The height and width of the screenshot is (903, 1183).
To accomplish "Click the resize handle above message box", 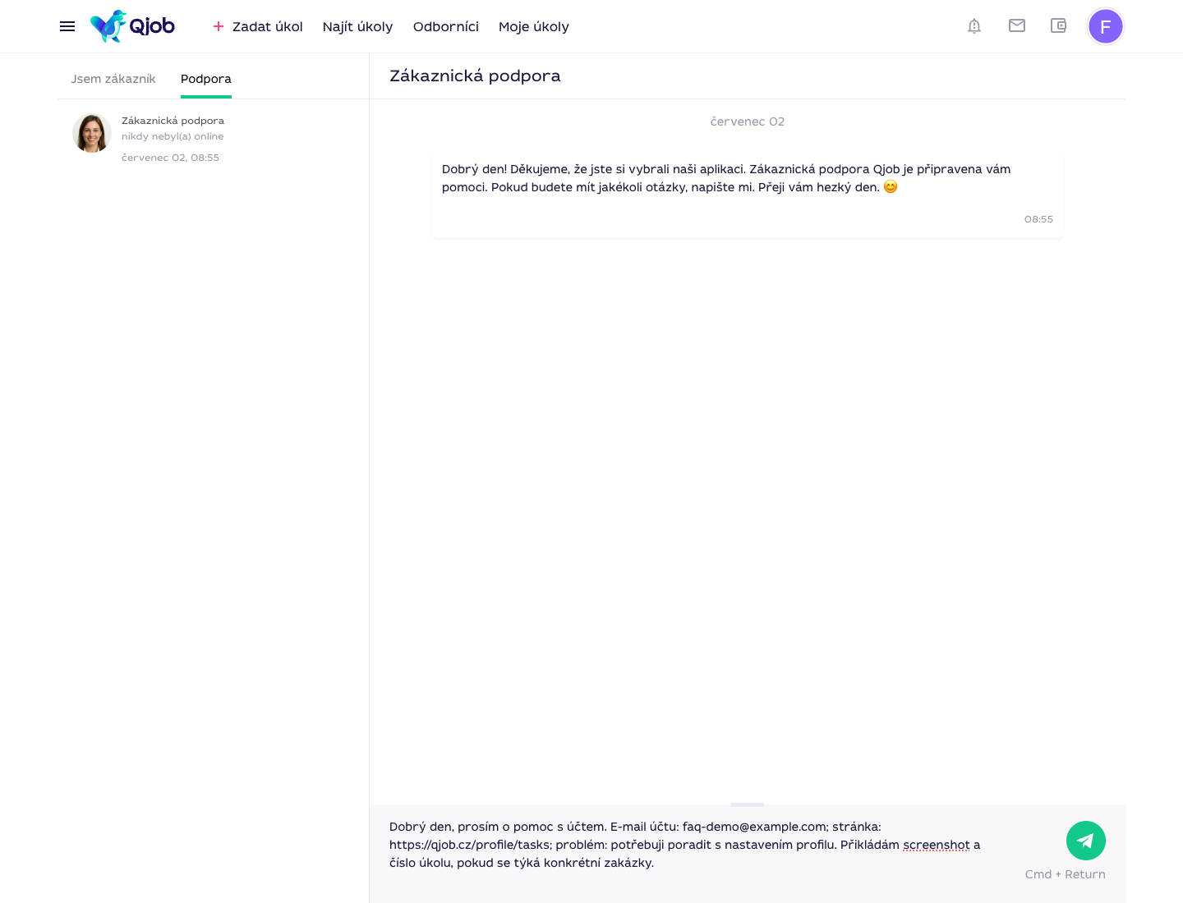I will click(748, 804).
